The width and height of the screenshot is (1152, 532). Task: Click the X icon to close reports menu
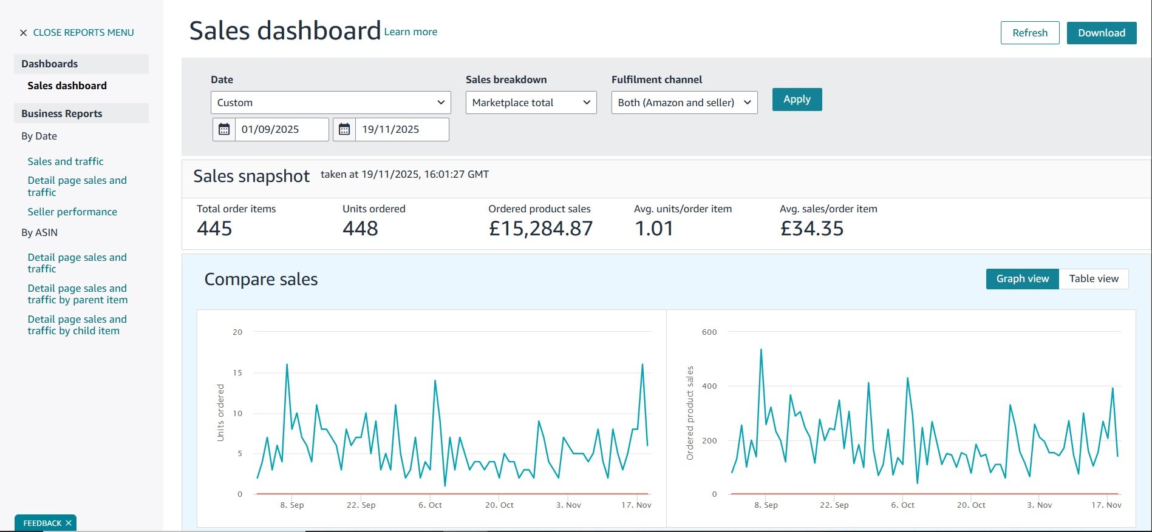tap(23, 33)
